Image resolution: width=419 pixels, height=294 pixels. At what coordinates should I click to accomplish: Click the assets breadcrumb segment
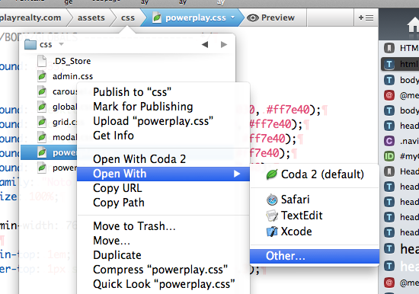(x=91, y=18)
